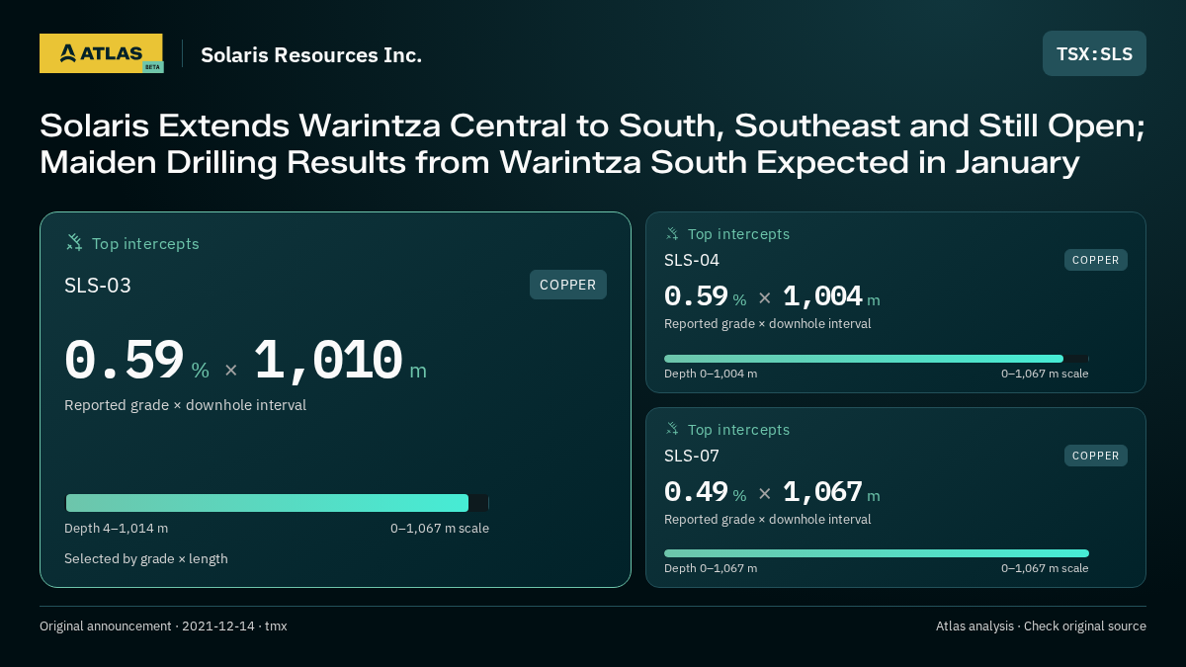Click the BETA tag under Atlas logo

coord(152,67)
